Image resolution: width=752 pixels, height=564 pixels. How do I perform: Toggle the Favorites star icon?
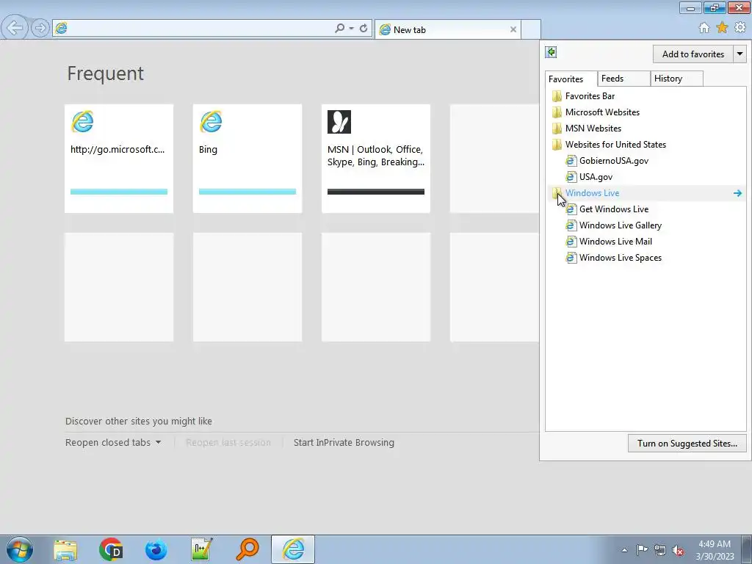tap(722, 28)
